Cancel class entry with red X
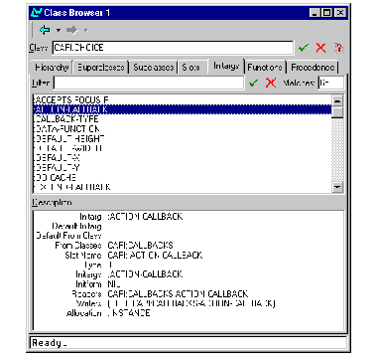This screenshot has width=378, height=358. point(320,48)
